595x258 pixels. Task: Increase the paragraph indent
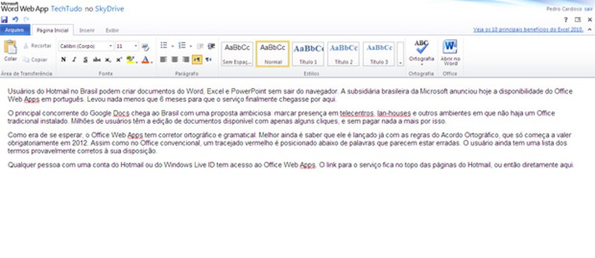212,46
